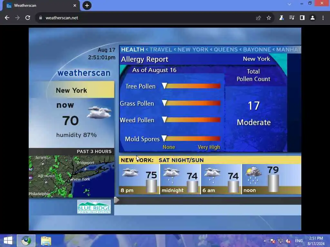The height and width of the screenshot is (247, 330).
Task: Expand the tab search dropdown
Action: click(289, 4)
